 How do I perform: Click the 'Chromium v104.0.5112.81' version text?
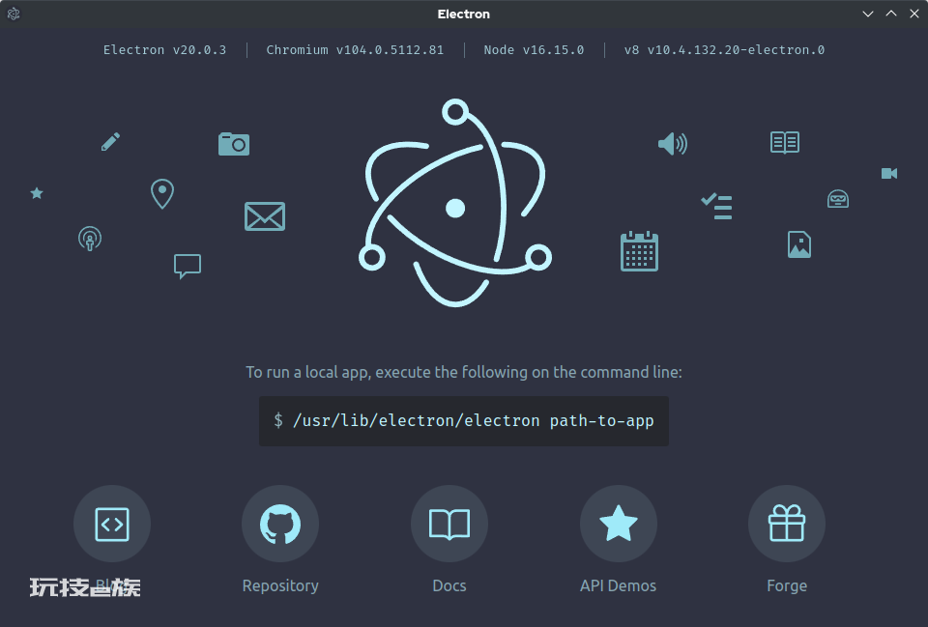coord(355,49)
